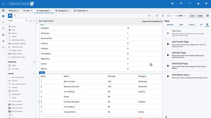Select the Musicians row in categories table
This screenshot has height=118, width=211.
click(x=101, y=33)
